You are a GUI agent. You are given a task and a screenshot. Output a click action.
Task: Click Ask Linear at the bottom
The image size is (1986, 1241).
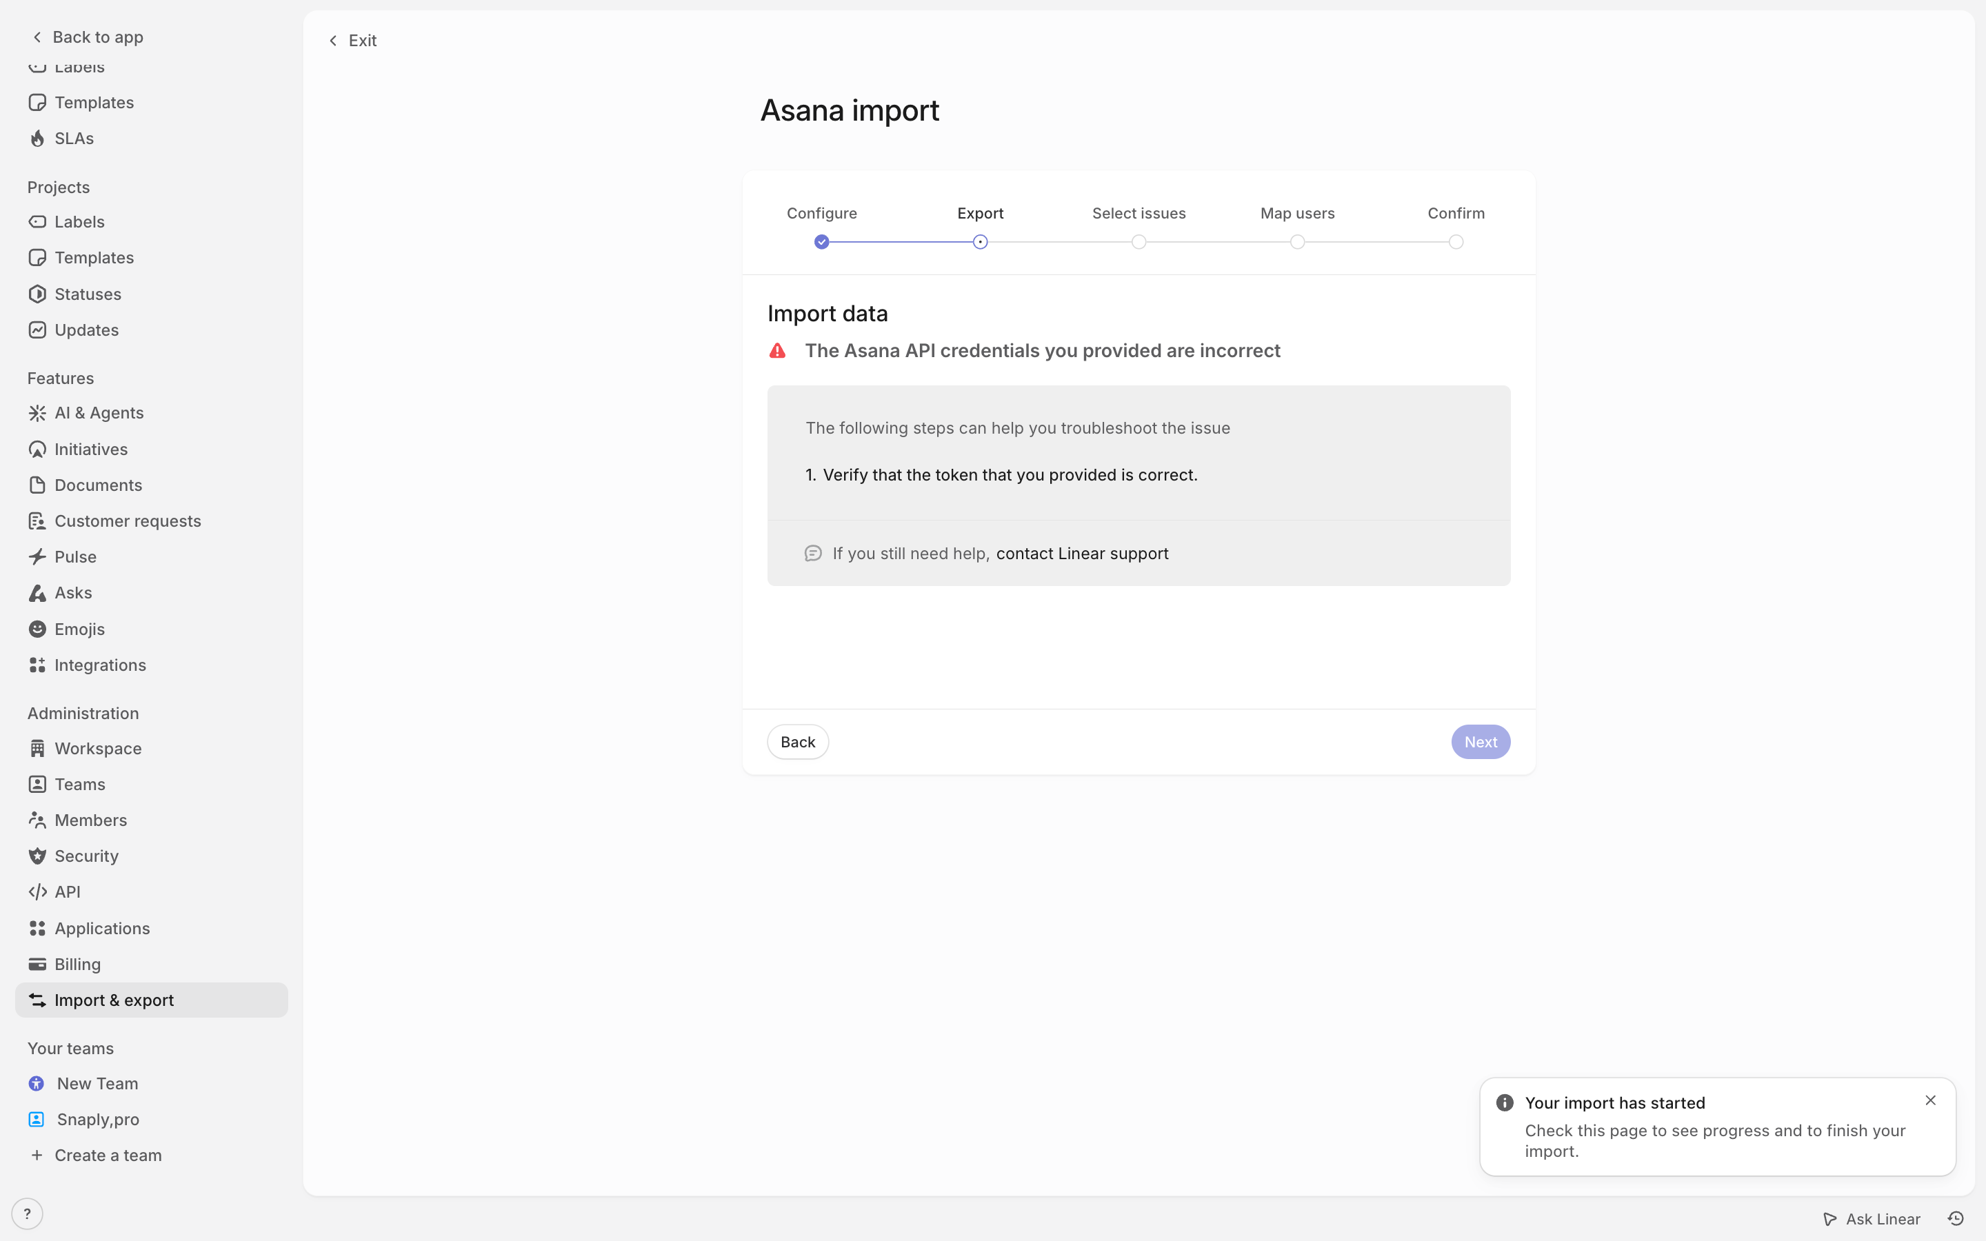[1871, 1219]
